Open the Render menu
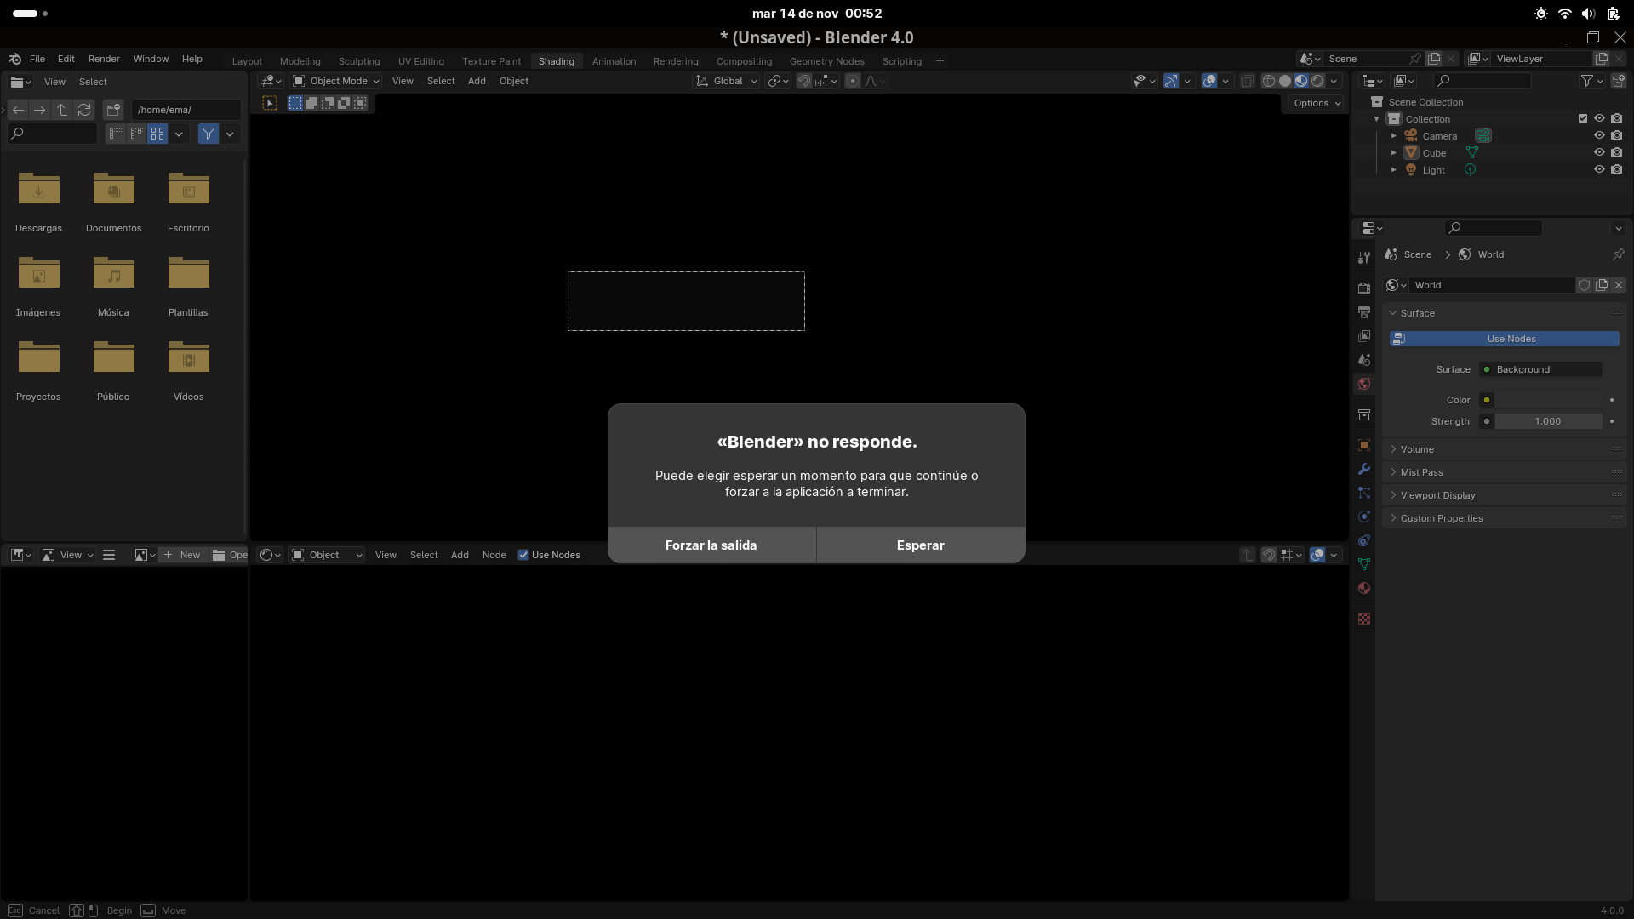The height and width of the screenshot is (919, 1634). (104, 59)
